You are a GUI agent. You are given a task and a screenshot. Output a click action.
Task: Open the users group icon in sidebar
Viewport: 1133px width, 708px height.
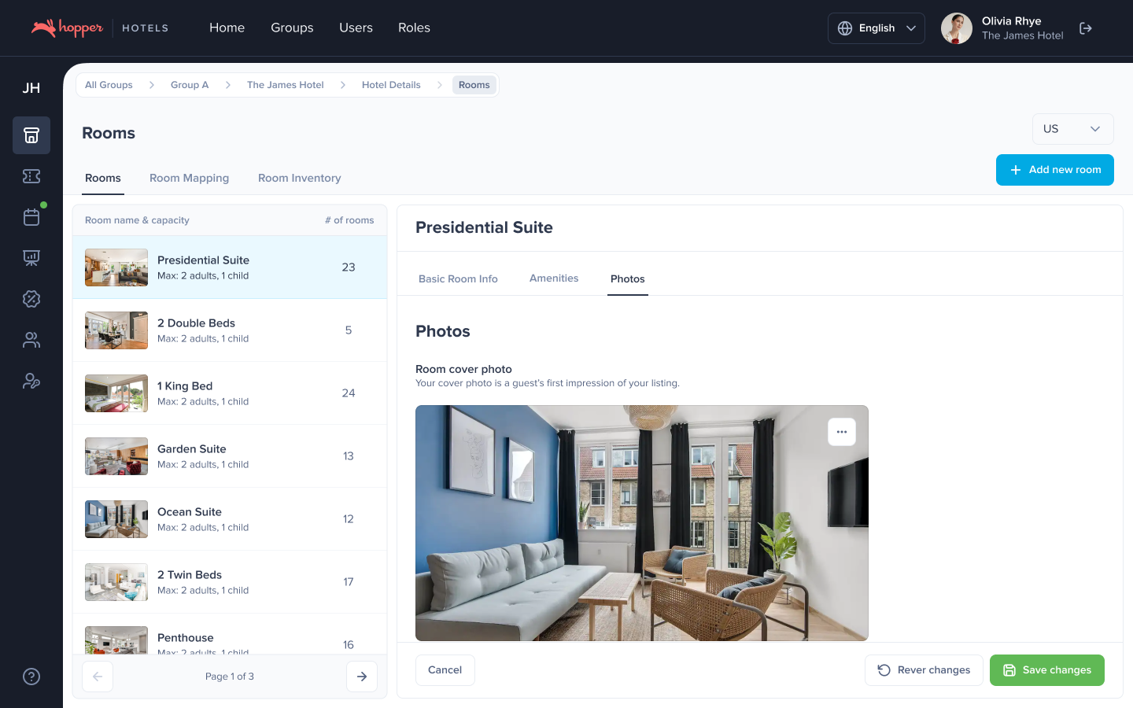tap(31, 340)
